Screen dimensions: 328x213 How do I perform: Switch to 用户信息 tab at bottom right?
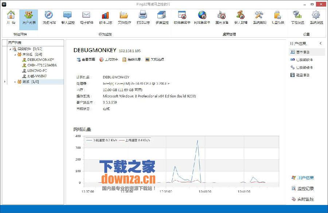pos(303,178)
